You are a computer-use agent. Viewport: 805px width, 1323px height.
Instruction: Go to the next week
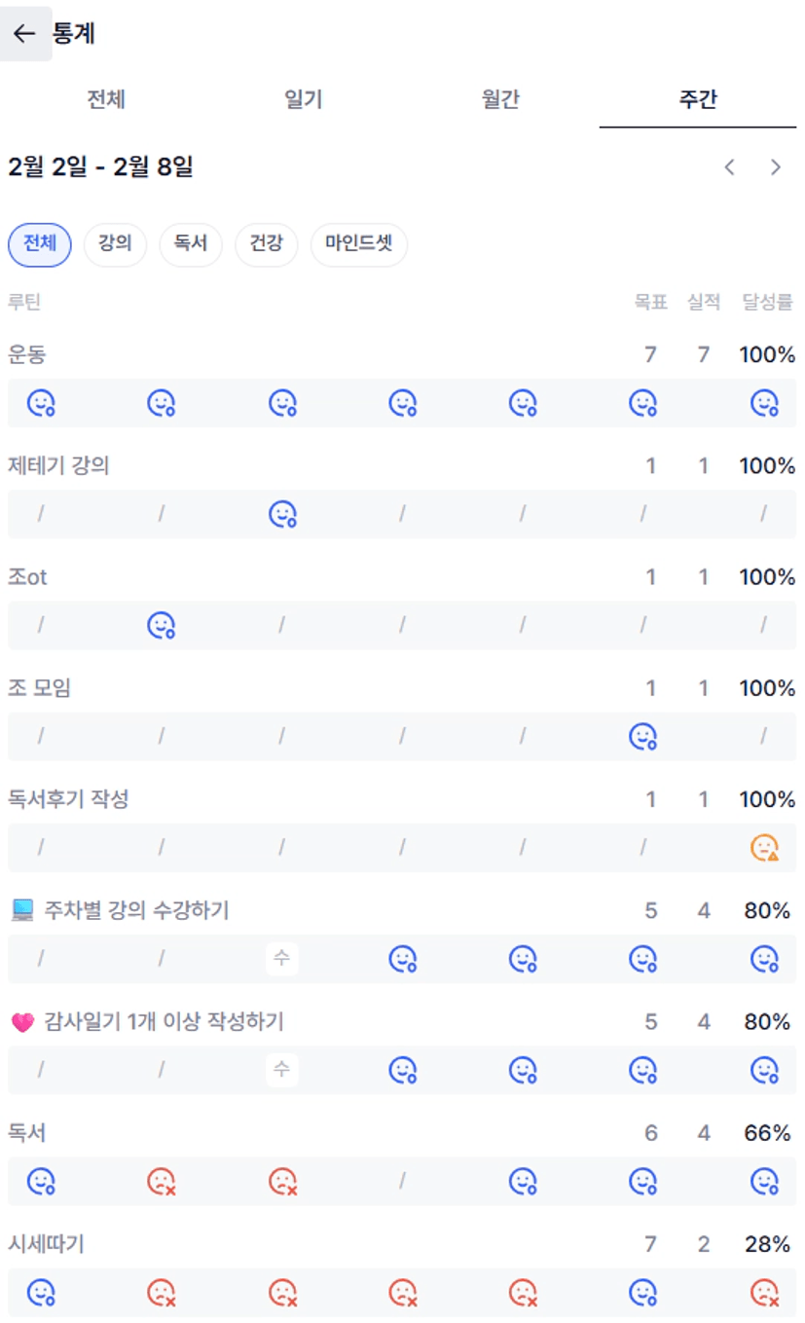click(776, 167)
